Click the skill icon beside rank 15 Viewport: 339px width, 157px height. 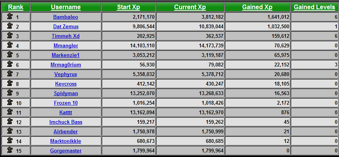[x=10, y=150]
